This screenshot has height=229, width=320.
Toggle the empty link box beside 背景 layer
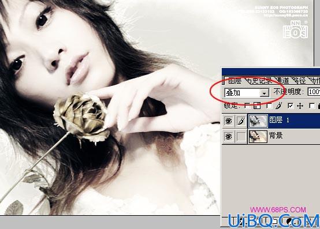[x=241, y=137]
